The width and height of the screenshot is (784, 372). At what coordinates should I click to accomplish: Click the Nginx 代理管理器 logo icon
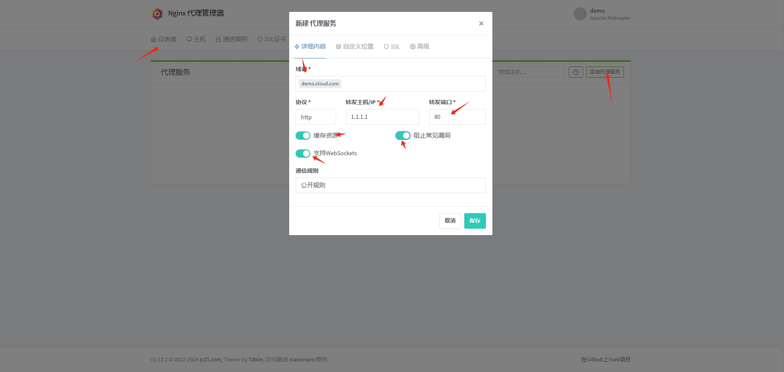pyautogui.click(x=157, y=13)
